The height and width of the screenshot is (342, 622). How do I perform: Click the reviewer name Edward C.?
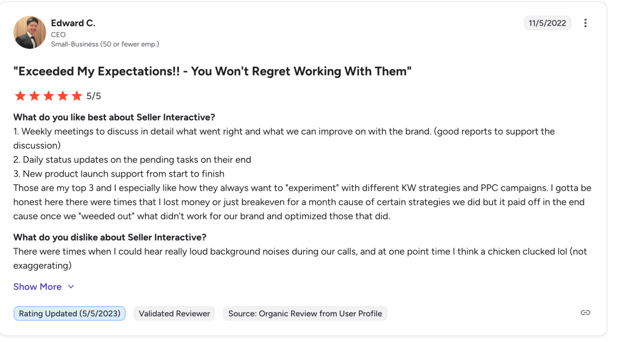pyautogui.click(x=73, y=23)
